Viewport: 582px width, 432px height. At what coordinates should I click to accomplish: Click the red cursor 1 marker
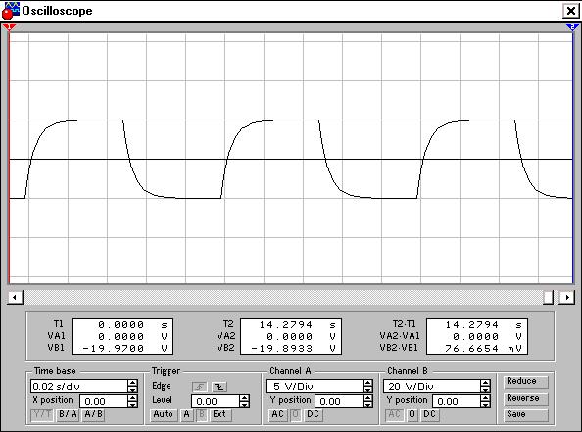pos(9,26)
